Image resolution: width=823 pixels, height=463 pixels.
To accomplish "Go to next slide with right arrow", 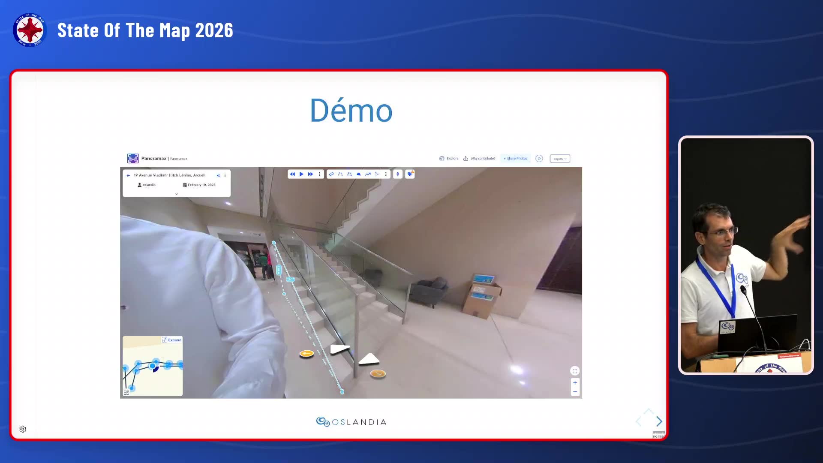I will pos(659,422).
